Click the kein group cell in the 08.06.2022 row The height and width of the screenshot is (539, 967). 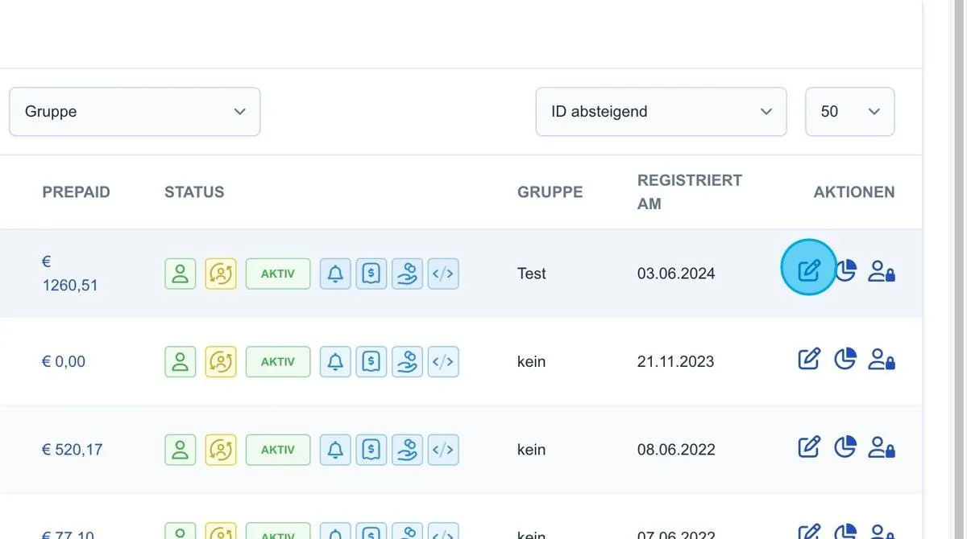(532, 450)
